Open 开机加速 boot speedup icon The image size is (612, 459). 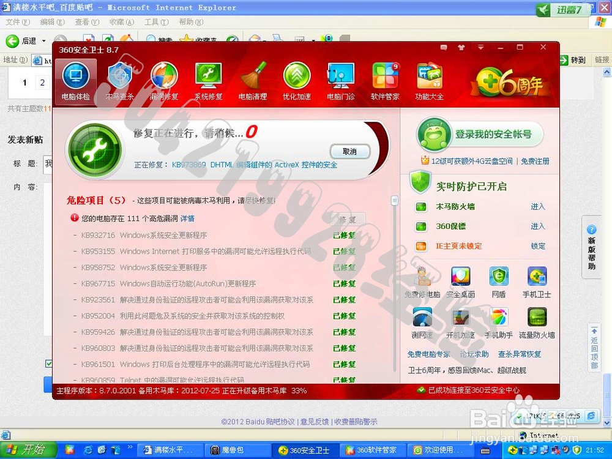461,323
